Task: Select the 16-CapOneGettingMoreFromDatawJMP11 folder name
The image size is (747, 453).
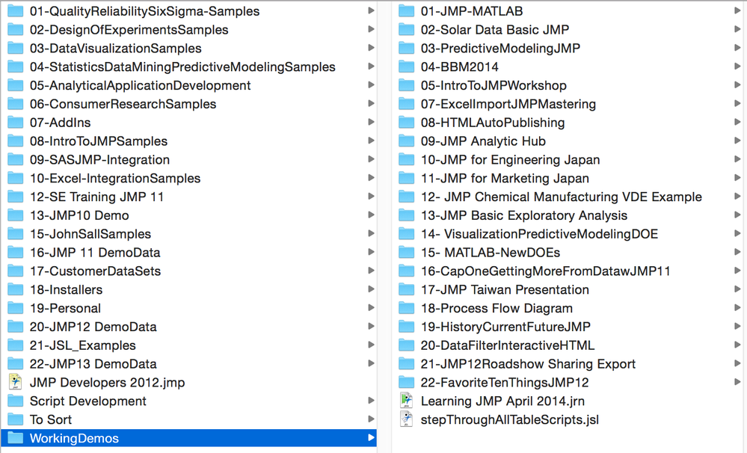Action: (x=545, y=271)
